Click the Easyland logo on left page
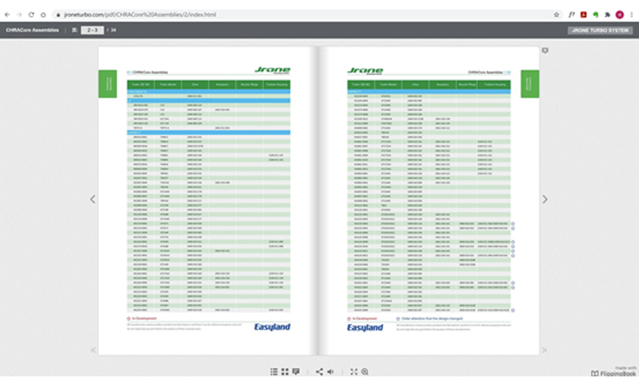Viewport: 639px width, 384px height. tap(272, 327)
